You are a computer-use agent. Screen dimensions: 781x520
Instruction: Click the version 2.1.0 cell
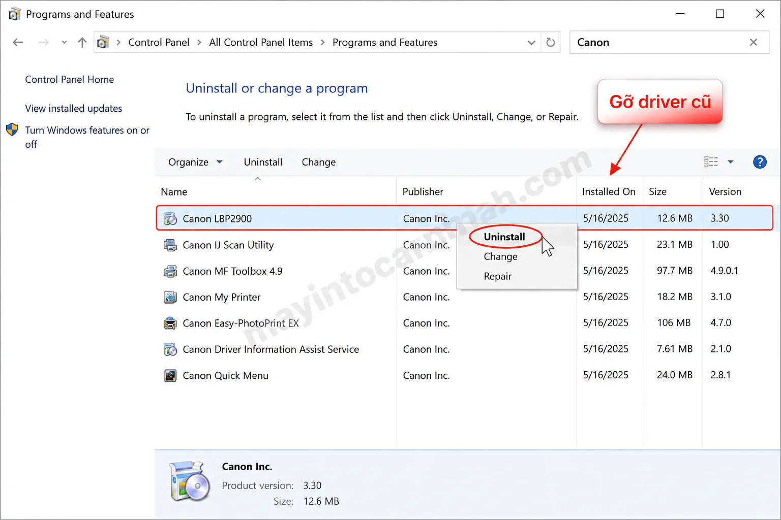(720, 349)
